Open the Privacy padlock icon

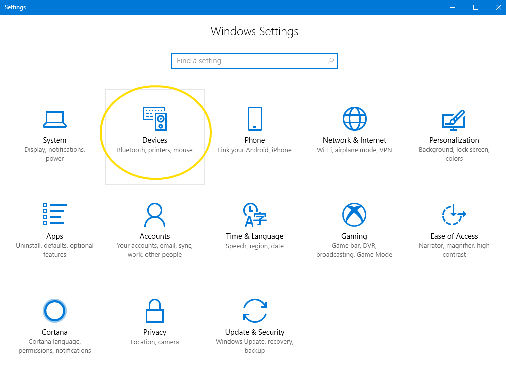[x=155, y=311]
